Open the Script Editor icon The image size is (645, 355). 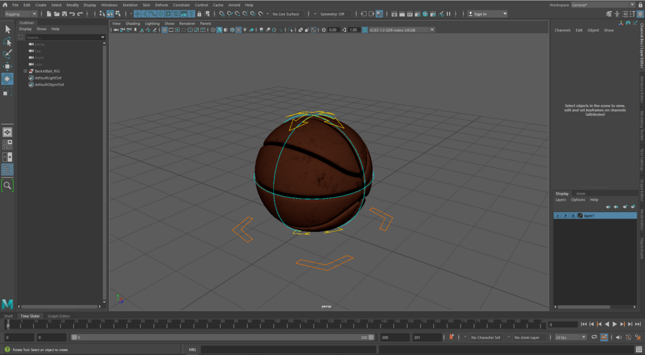pyautogui.click(x=639, y=349)
